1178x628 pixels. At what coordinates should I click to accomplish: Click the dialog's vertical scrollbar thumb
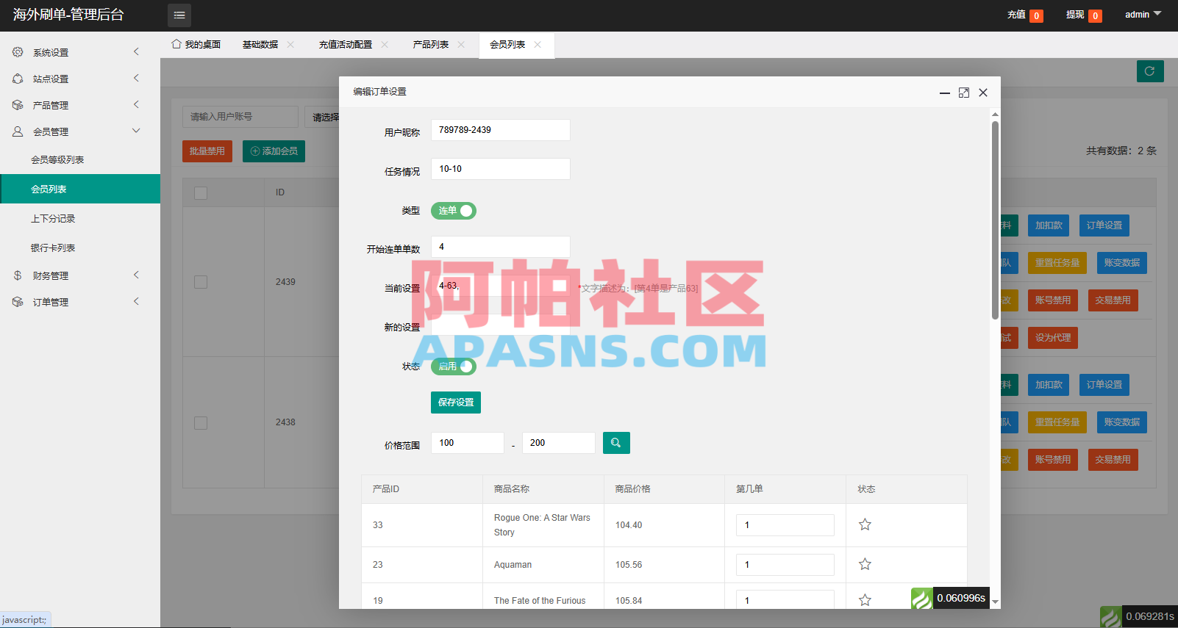(x=995, y=220)
